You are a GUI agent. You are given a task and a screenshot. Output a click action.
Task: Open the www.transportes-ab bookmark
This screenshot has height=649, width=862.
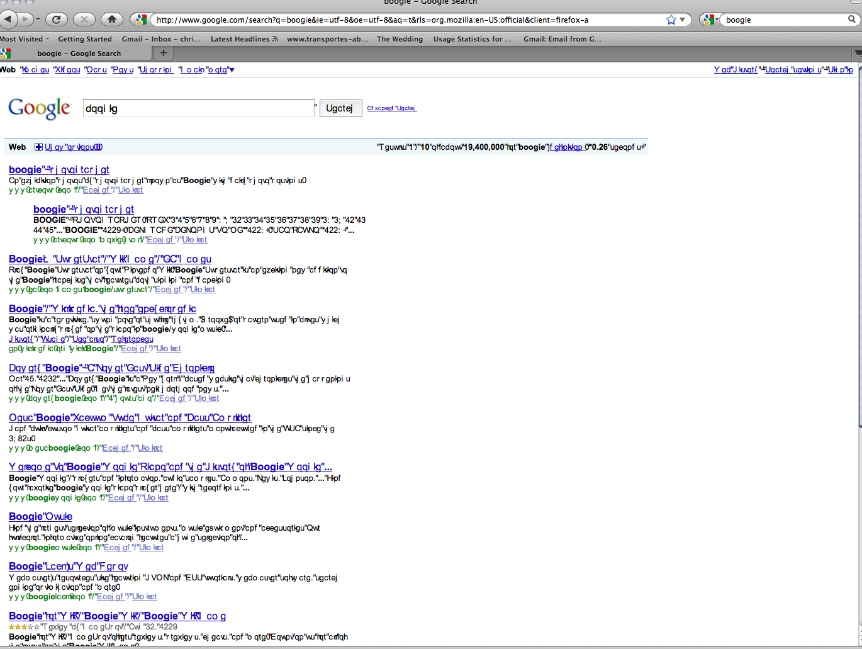point(327,39)
